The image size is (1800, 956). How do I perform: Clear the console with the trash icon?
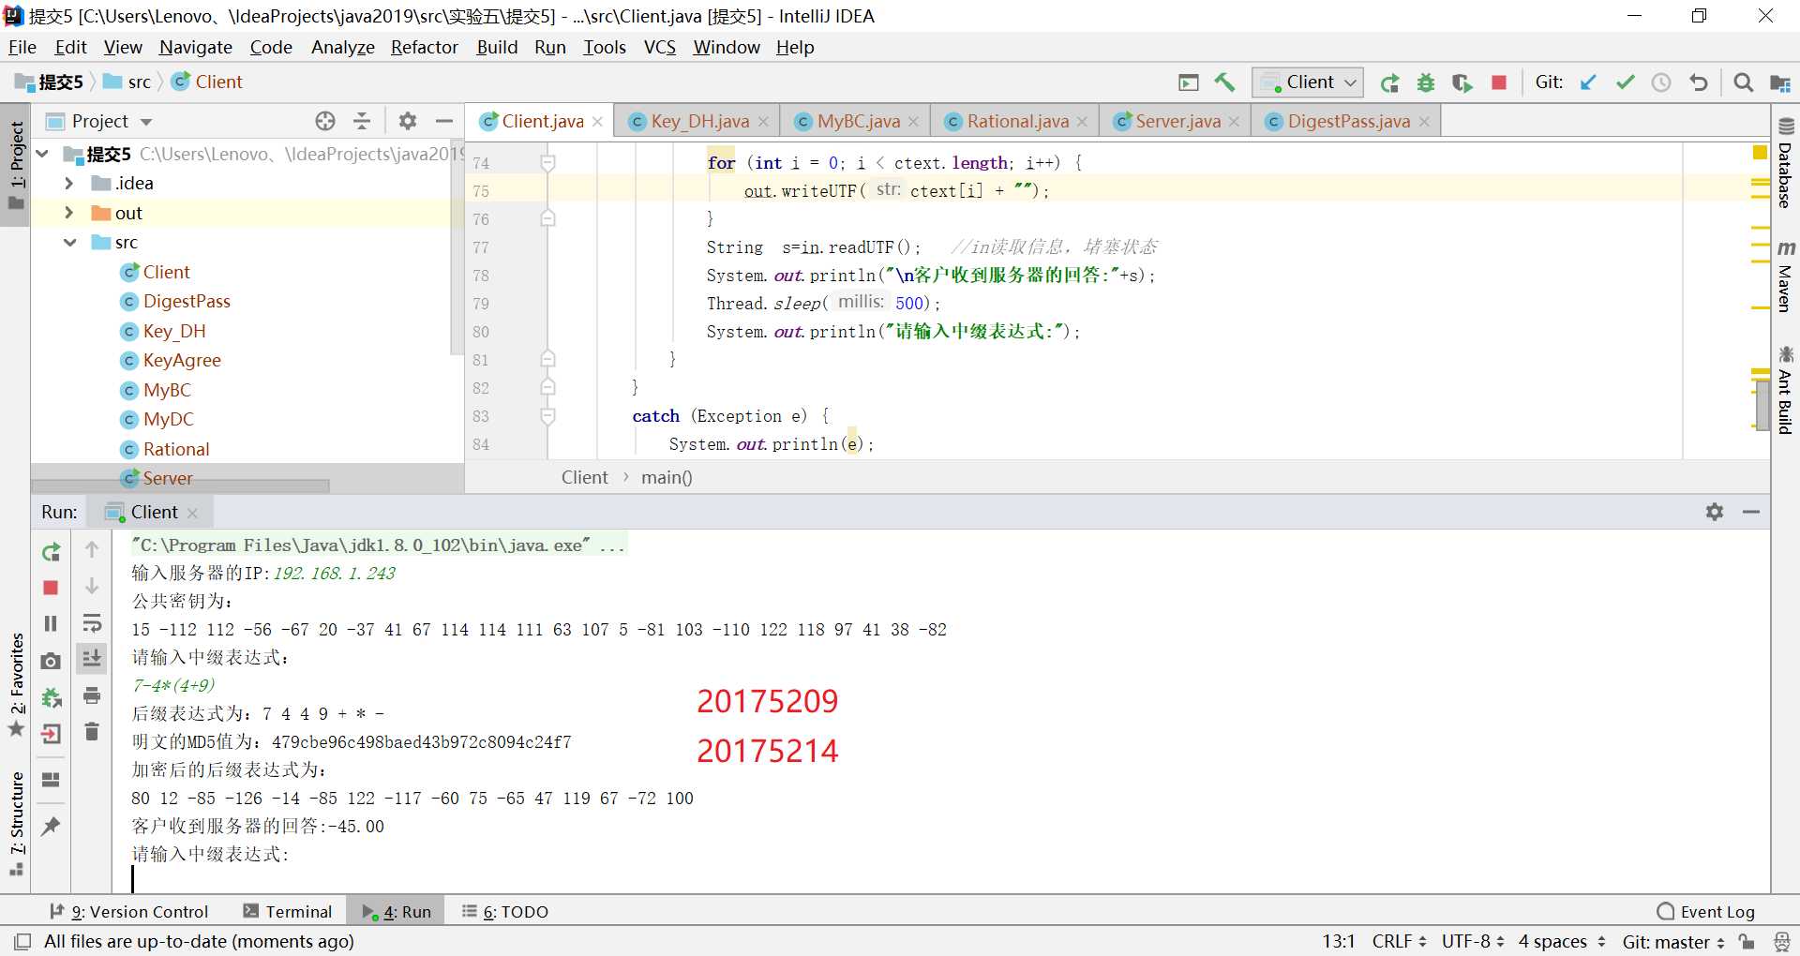tap(92, 731)
